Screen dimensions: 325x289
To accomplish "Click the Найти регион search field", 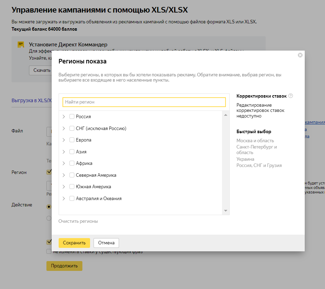I will pos(144,102).
